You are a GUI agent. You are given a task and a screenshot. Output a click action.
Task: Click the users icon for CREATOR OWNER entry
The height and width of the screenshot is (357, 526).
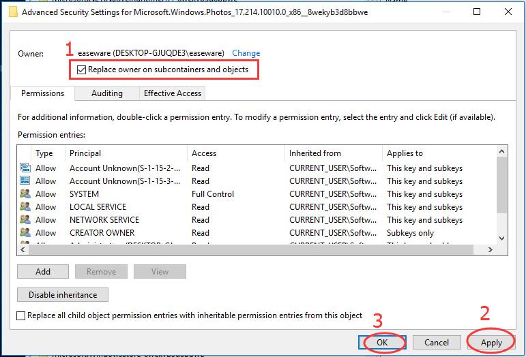tap(25, 232)
